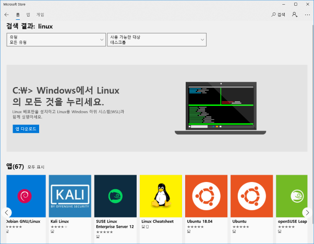This screenshot has width=314, height=244.
Task: Click the Linux Cheatsheet title text
Action: click(158, 222)
